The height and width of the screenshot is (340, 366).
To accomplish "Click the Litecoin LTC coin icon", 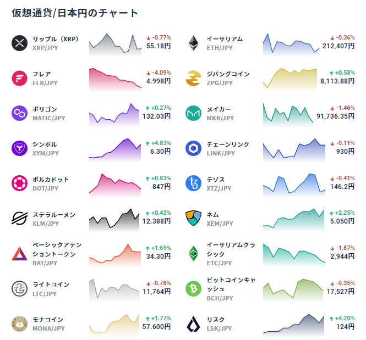I will point(19,289).
